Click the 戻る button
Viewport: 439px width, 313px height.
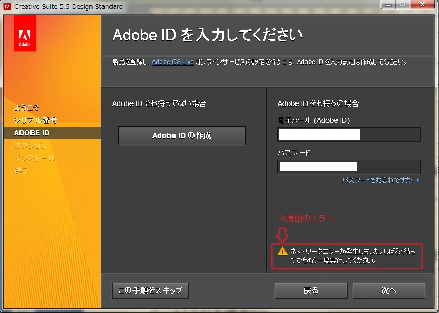(311, 290)
